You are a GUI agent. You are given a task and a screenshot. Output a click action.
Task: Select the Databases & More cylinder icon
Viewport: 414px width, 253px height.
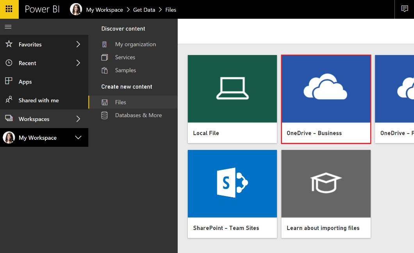pyautogui.click(x=105, y=115)
